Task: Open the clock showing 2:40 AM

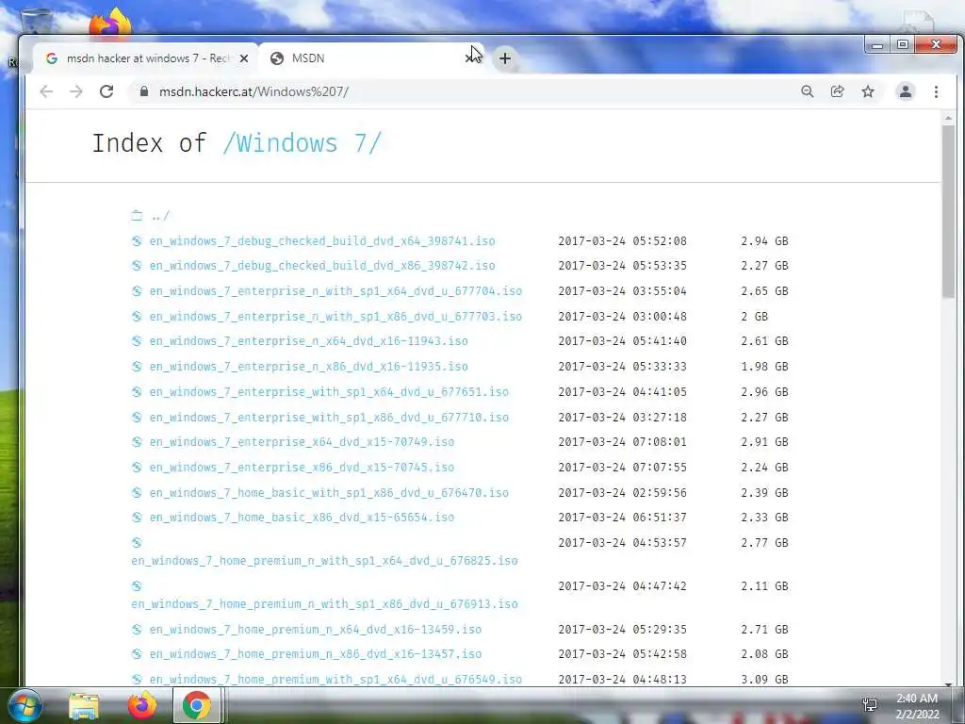Action: click(x=917, y=706)
